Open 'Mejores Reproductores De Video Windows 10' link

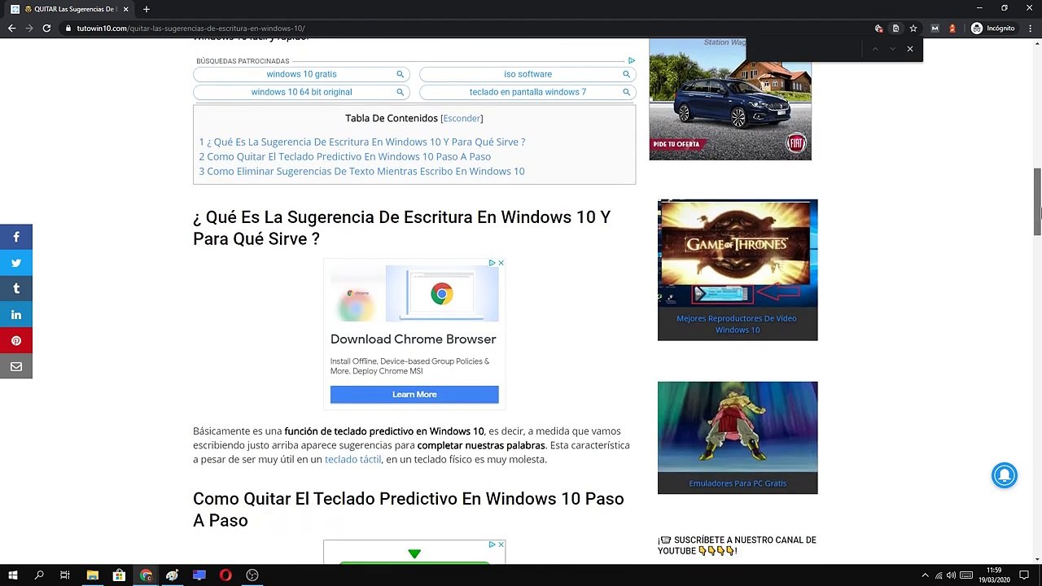click(738, 324)
